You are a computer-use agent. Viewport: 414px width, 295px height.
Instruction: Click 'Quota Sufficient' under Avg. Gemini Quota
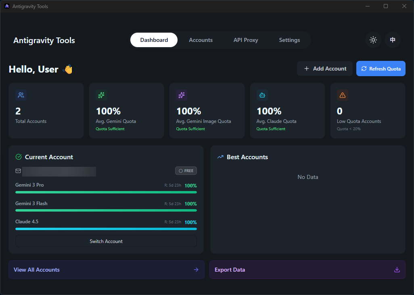pyautogui.click(x=110, y=129)
